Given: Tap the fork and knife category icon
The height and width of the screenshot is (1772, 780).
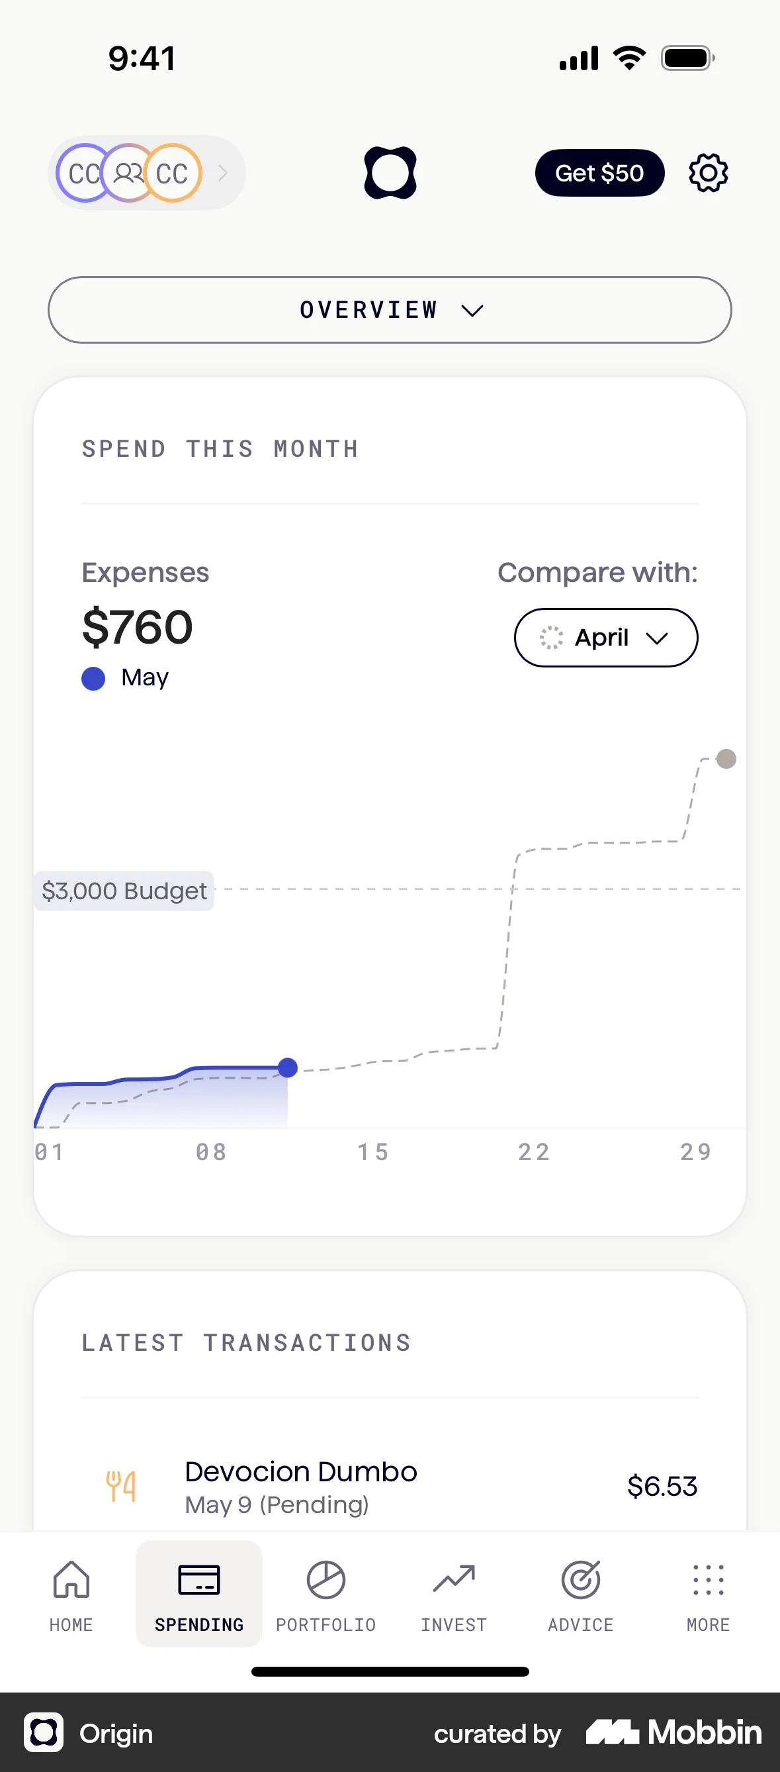Looking at the screenshot, I should pyautogui.click(x=121, y=1486).
